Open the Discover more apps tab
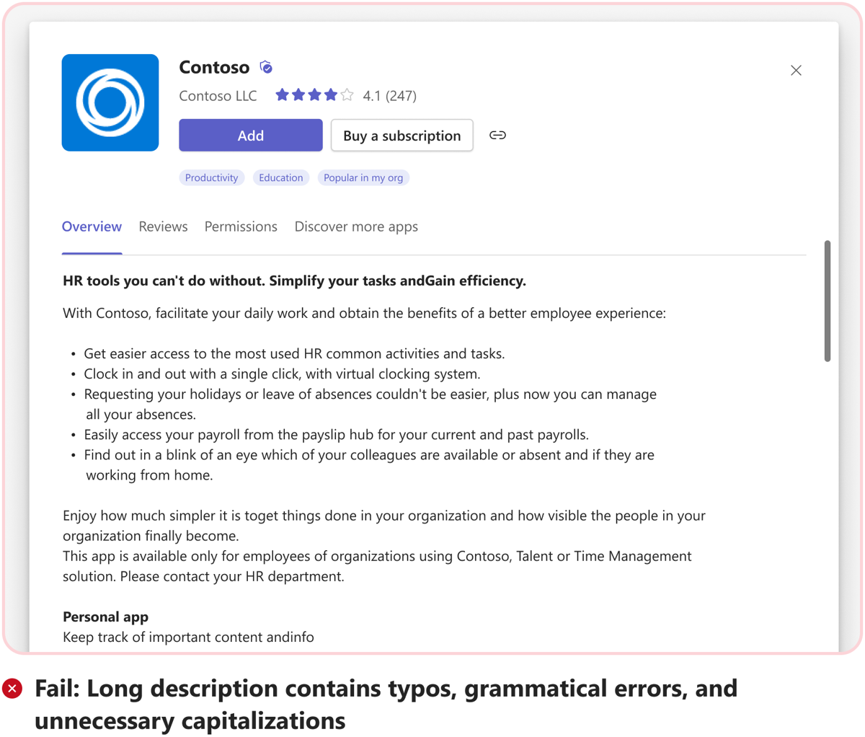865x737 pixels. 356,226
